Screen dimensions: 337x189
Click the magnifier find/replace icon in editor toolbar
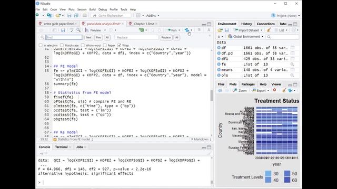coord(78,30)
